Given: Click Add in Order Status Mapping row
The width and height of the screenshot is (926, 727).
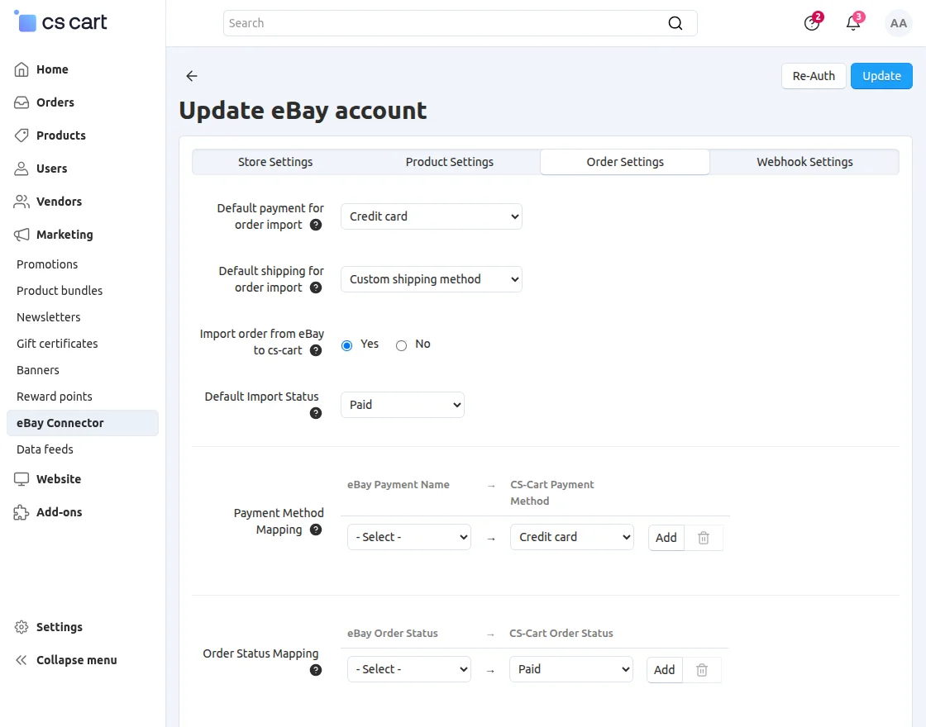Looking at the screenshot, I should point(665,670).
